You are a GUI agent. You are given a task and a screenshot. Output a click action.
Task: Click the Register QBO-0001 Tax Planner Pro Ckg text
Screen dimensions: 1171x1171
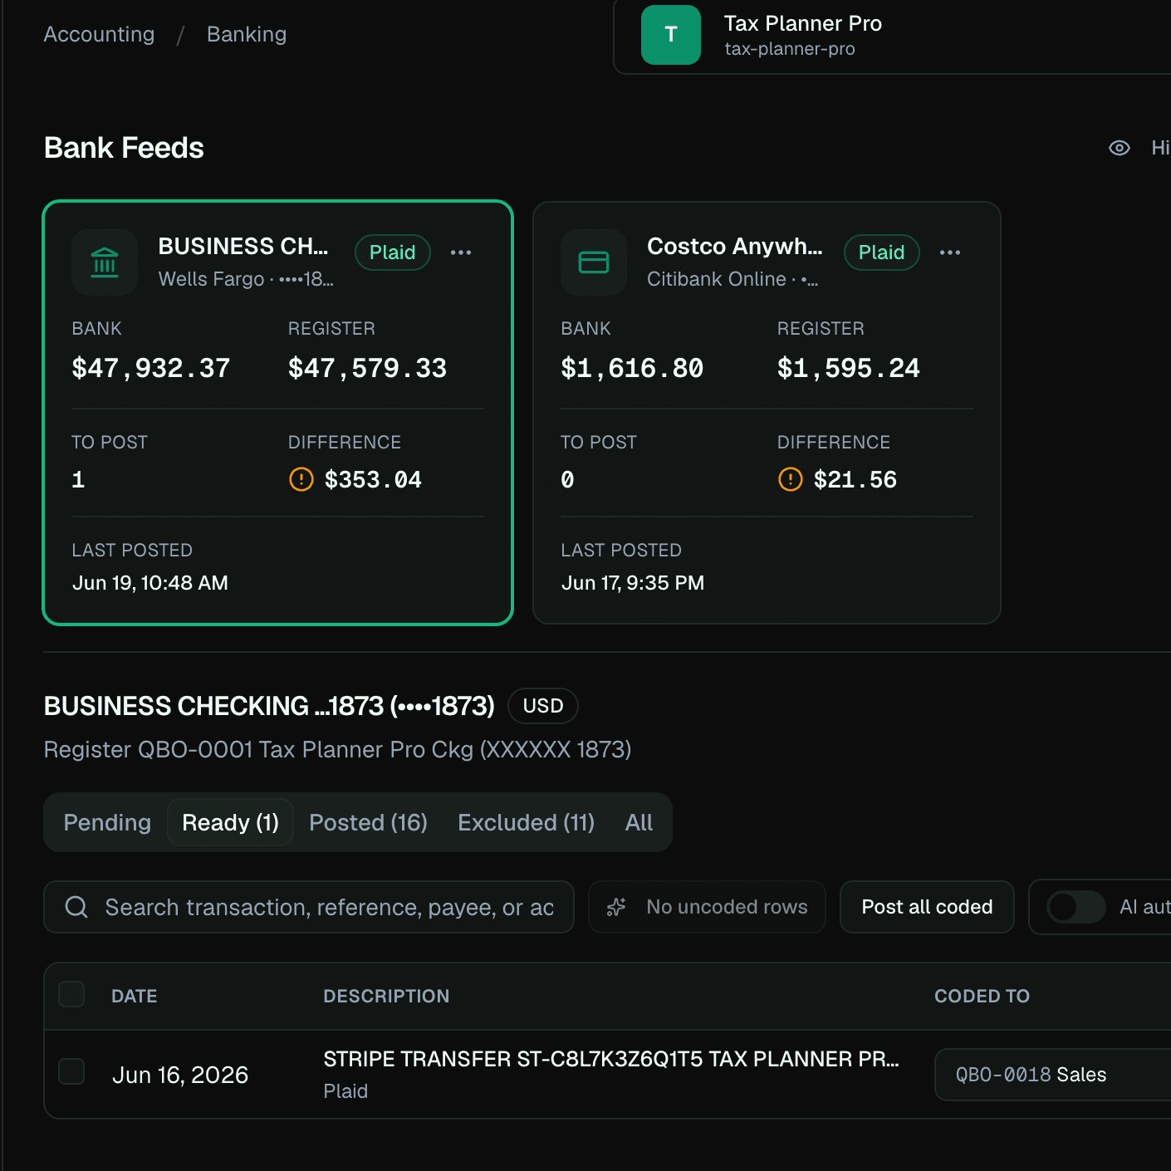[x=337, y=749]
